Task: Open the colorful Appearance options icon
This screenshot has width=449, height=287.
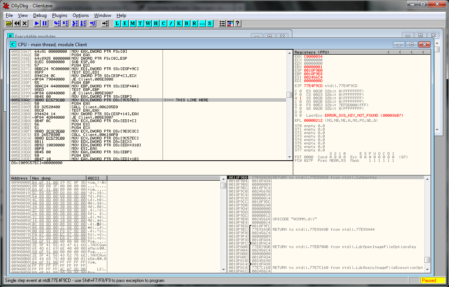Action: tap(230, 23)
